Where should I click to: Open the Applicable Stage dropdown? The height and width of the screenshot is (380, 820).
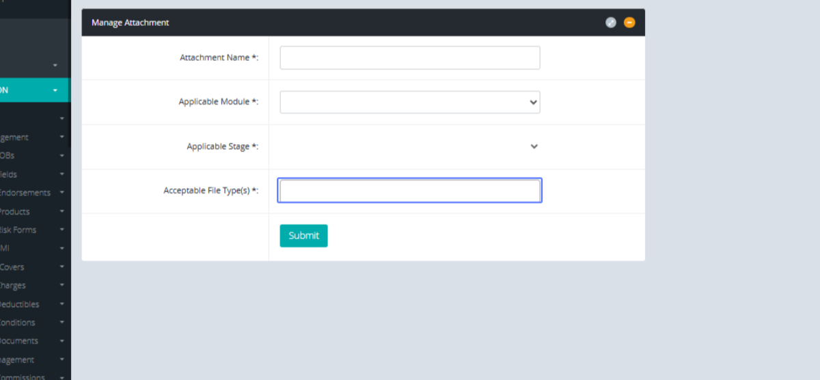point(409,146)
